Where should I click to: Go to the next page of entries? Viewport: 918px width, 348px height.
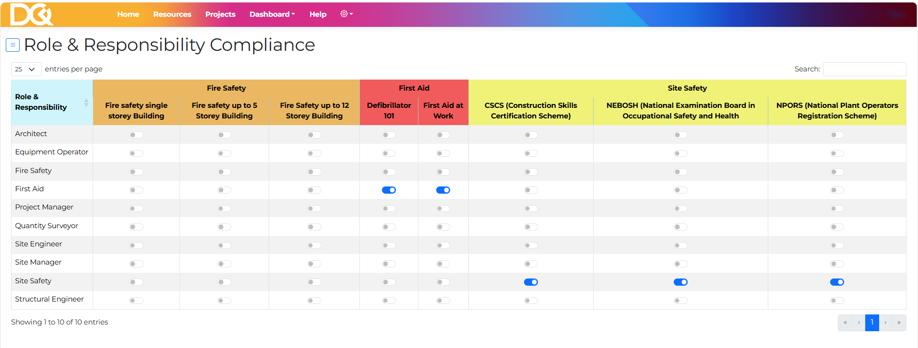click(885, 323)
